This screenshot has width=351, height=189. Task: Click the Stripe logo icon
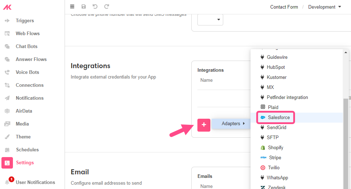[263, 157]
